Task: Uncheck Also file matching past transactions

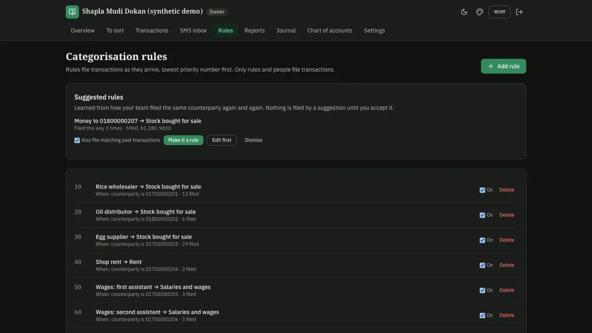Action: [x=77, y=140]
